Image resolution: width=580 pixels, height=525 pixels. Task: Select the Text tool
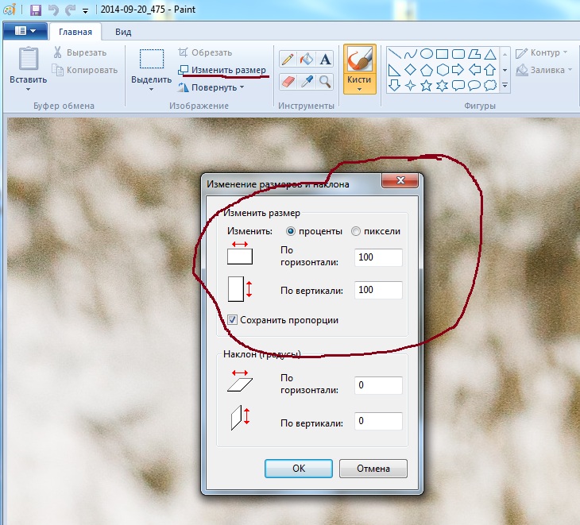click(325, 59)
